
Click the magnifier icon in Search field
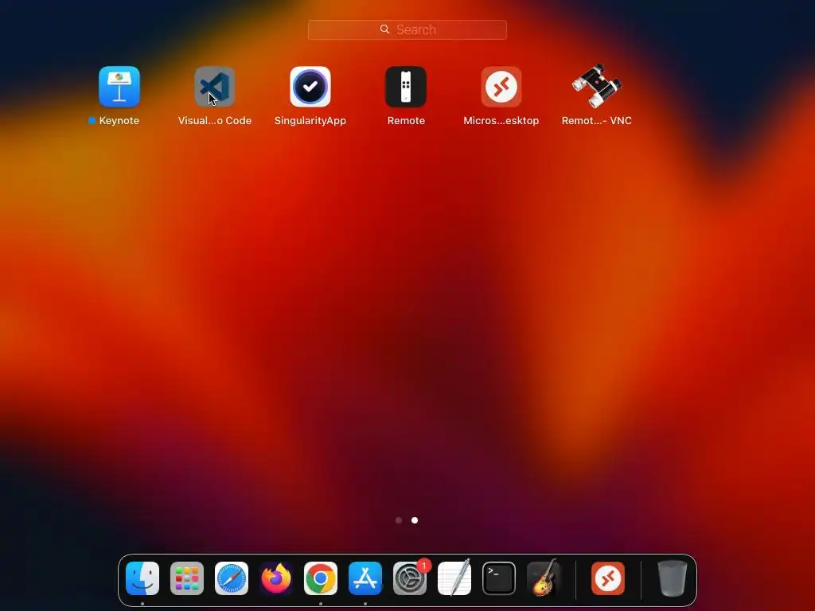384,29
